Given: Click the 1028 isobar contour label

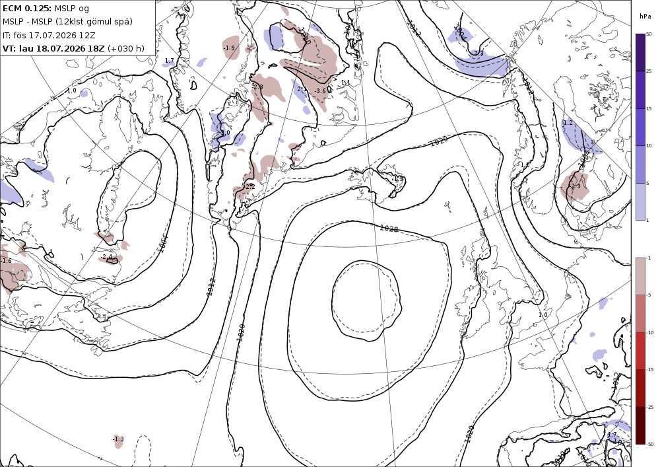Looking at the screenshot, I should click(x=389, y=229).
